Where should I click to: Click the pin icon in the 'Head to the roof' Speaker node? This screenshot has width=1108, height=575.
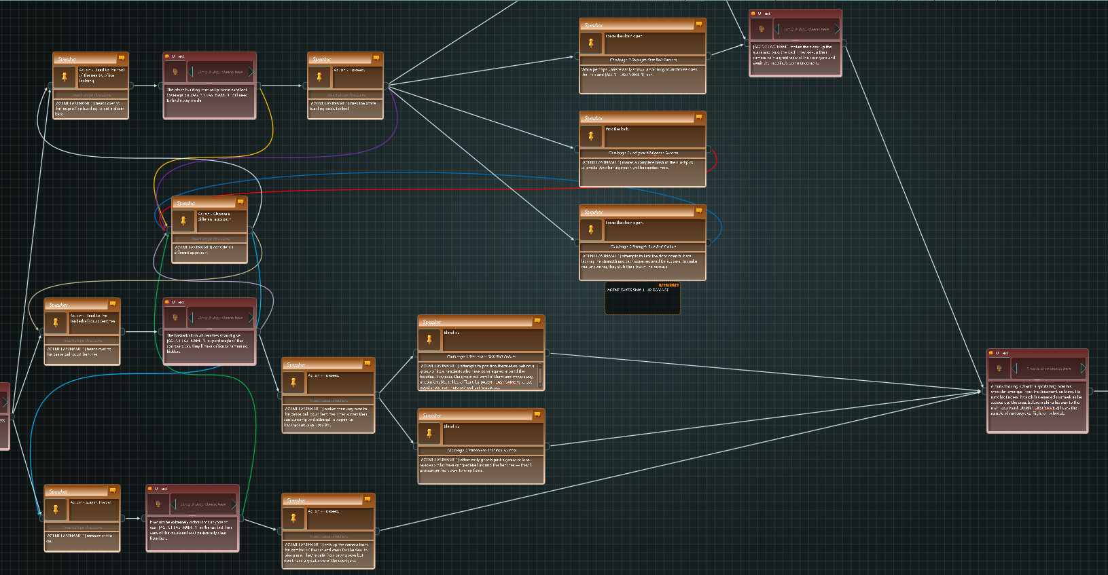(65, 76)
